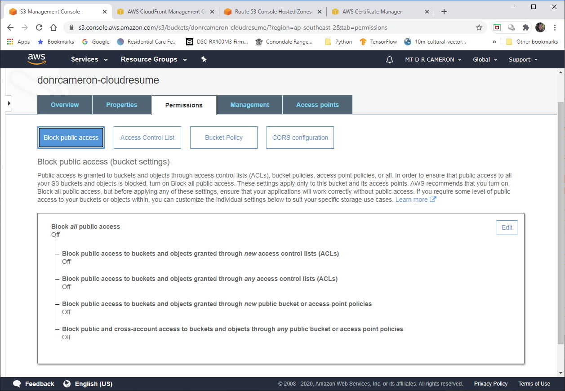Screen dimensions: 565x391
Task: Click the McAfee extension icon
Action: tap(497, 27)
